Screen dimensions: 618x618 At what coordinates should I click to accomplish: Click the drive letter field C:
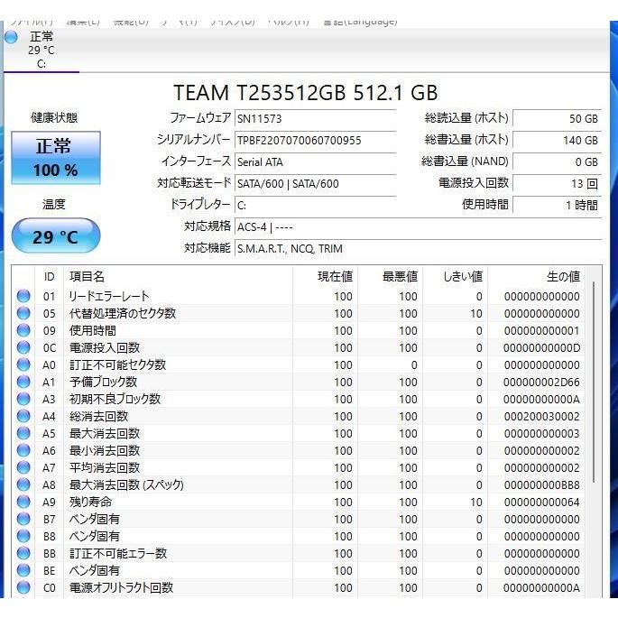tap(315, 206)
